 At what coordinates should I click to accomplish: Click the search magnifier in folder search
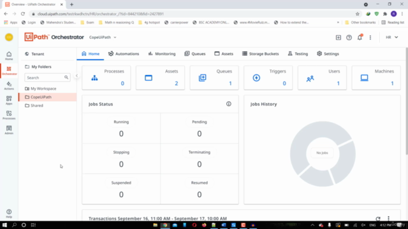tap(66, 78)
